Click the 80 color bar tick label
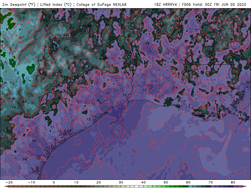 [233, 182]
